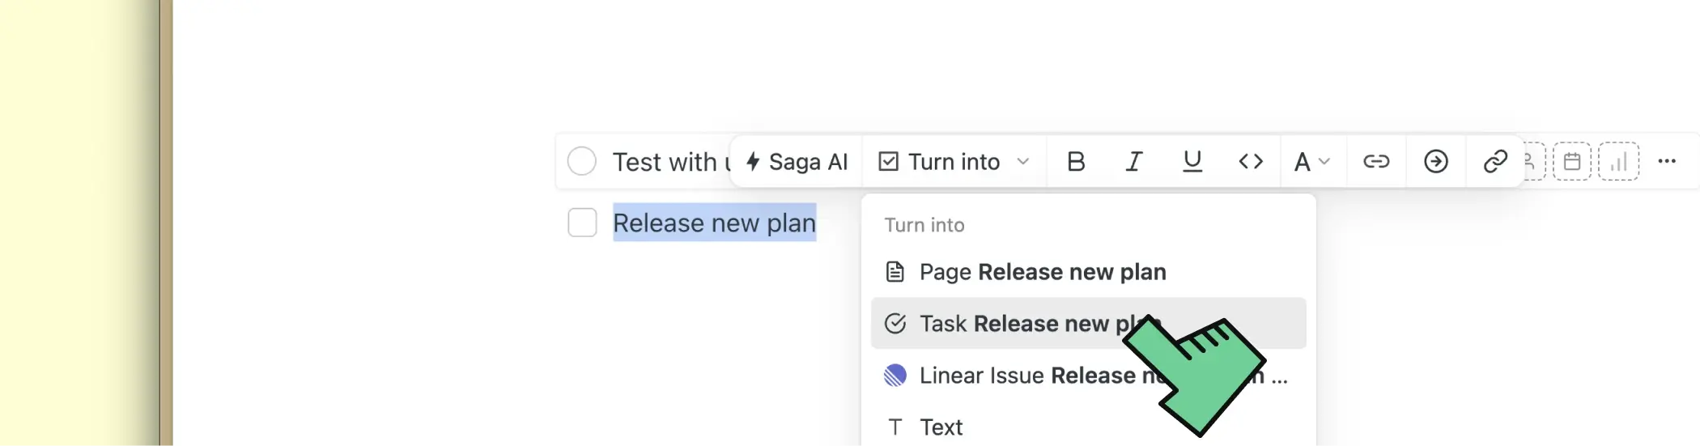Screen dimensions: 1700x446
Task: Apply italic formatting to selected text
Action: point(1134,162)
